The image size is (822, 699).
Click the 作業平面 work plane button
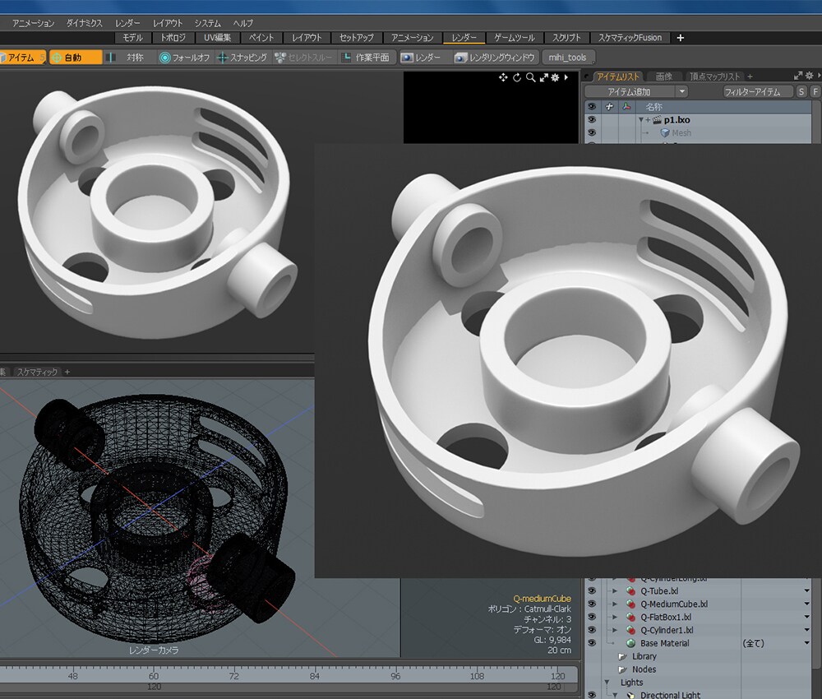367,58
